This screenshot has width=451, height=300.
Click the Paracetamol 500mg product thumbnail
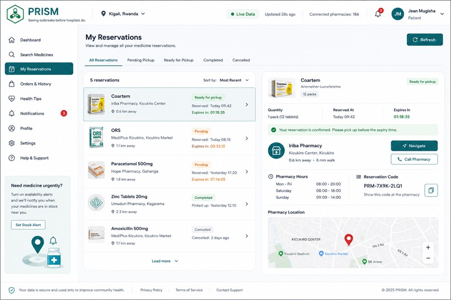(x=96, y=170)
